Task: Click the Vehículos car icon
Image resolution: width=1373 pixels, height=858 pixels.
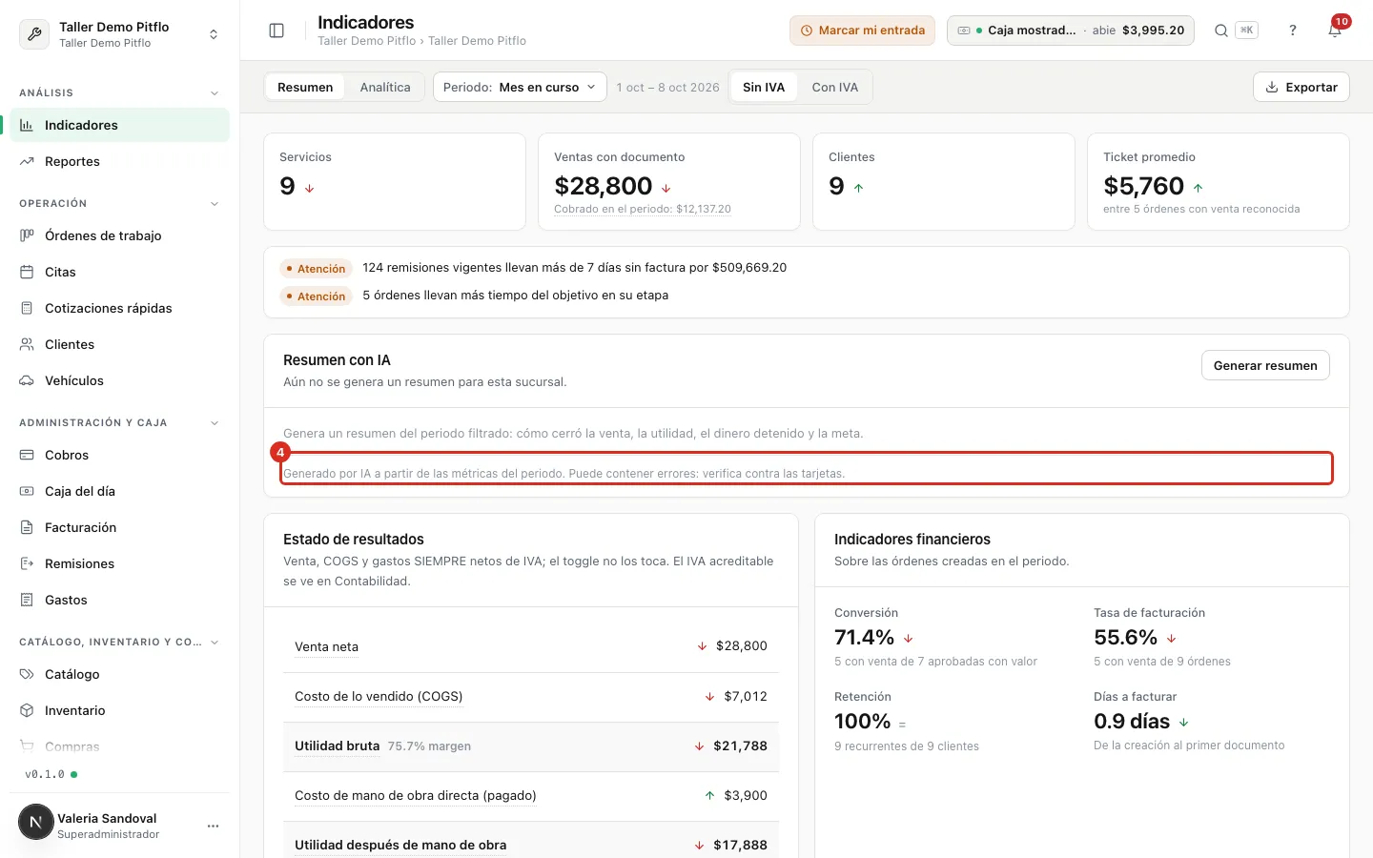Action: pyautogui.click(x=27, y=380)
